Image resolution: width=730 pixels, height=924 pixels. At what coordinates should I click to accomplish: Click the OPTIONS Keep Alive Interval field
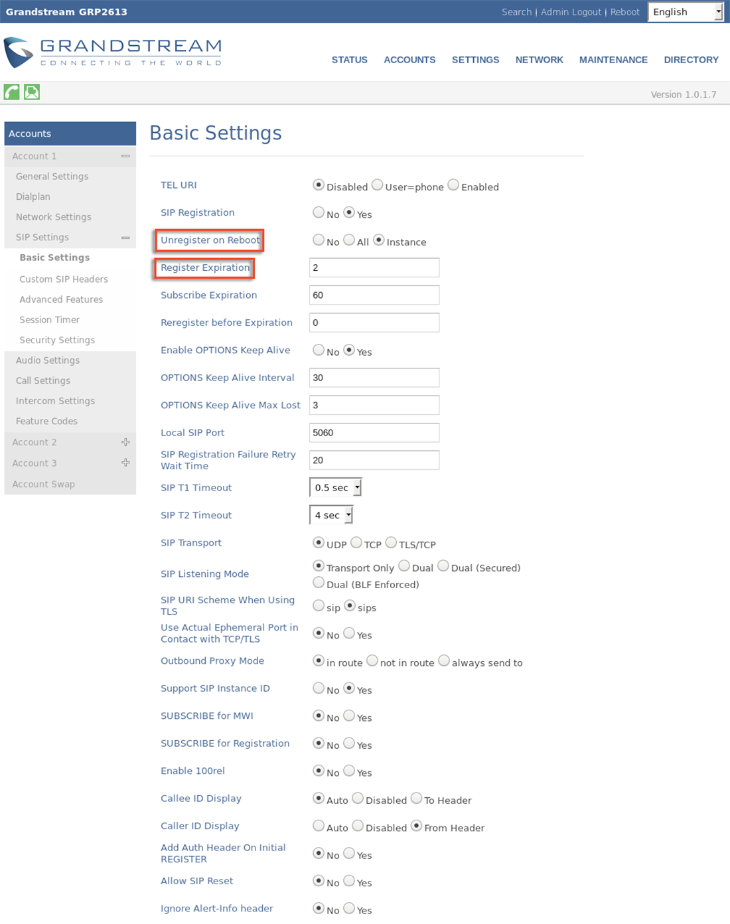[x=374, y=378]
